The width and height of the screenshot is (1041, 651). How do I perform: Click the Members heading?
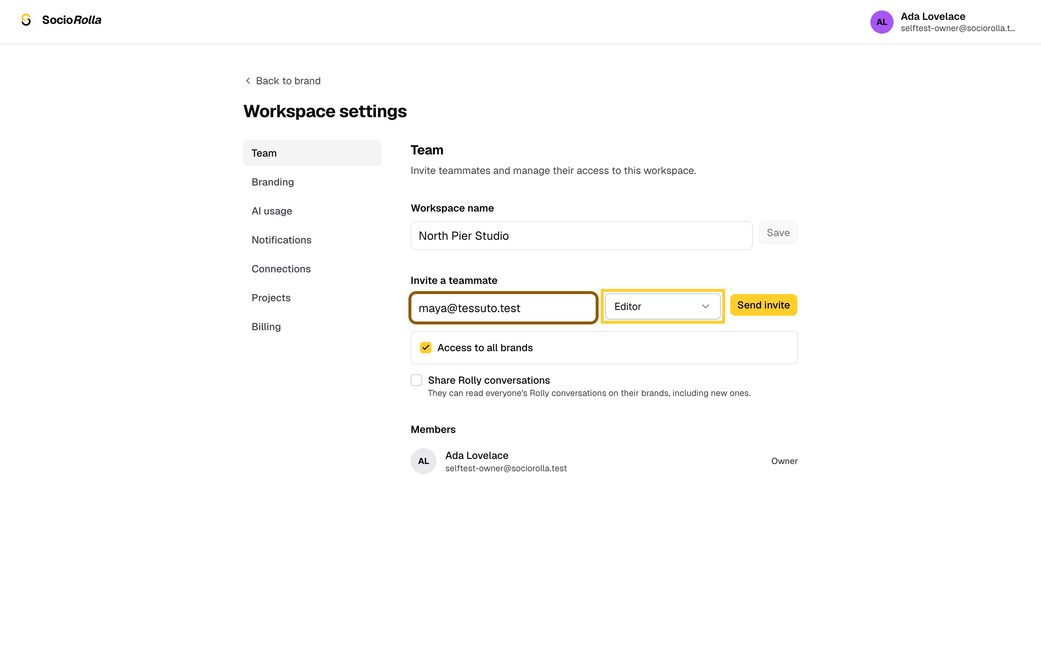click(433, 429)
